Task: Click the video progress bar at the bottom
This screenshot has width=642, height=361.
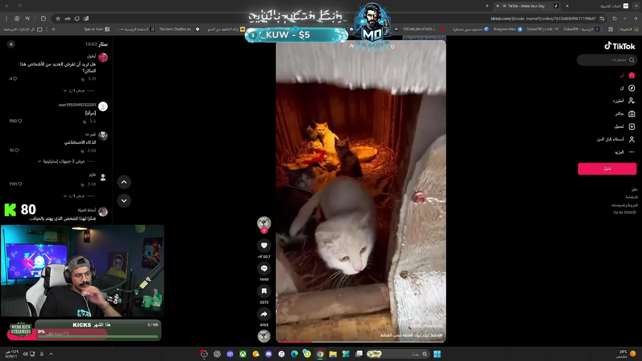Action: click(x=361, y=341)
